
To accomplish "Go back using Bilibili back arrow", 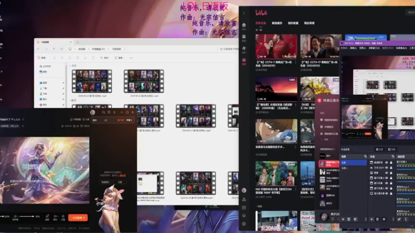I will [x=244, y=13].
